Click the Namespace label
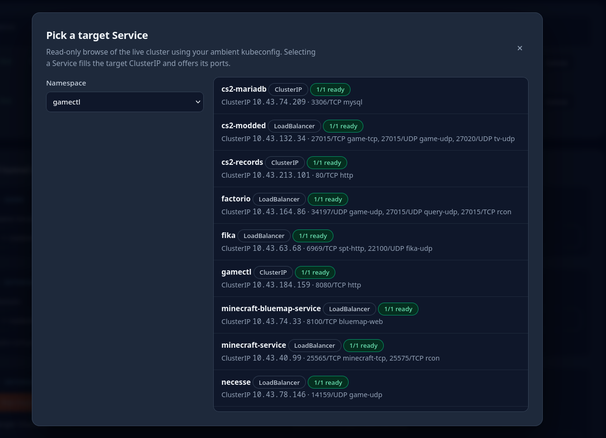Screen dimensions: 606x438 point(66,83)
